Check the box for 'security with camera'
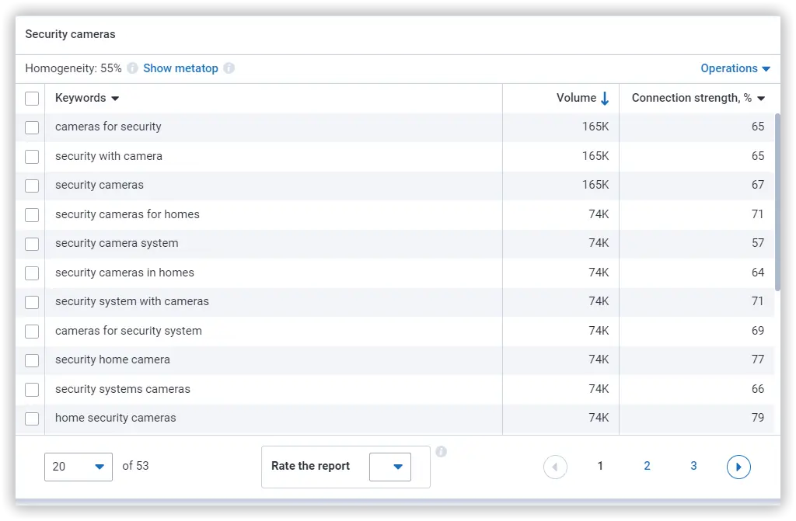The image size is (796, 521). tap(32, 157)
